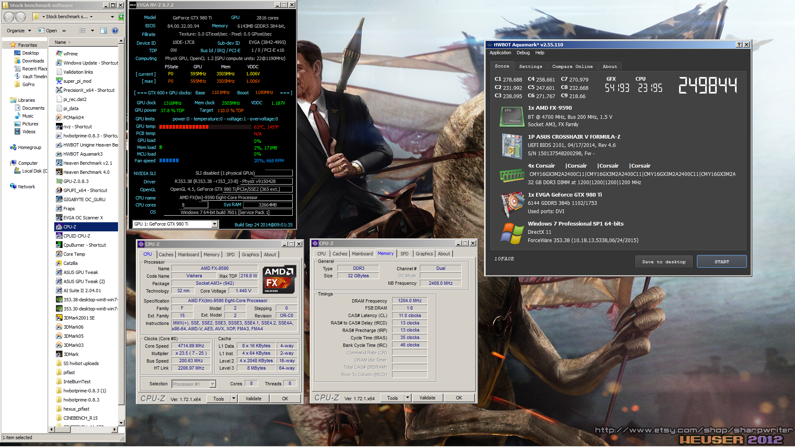This screenshot has width=795, height=447.
Task: Open the NV-Z GPU selection dropdown
Action: 214,224
